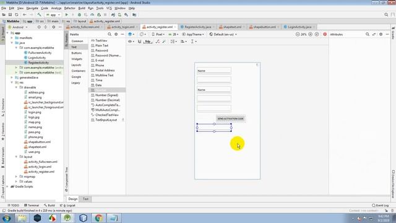
Task: Open the AppTheme dropdown
Action: coord(193,34)
